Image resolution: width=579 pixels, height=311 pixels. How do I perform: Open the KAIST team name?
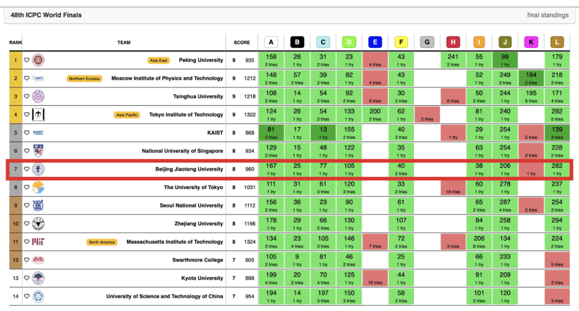click(x=216, y=132)
